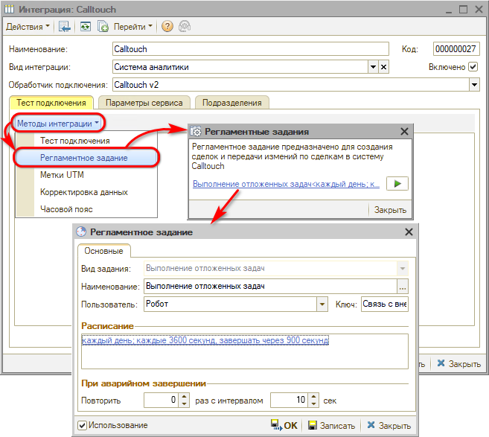Click the yellow help question icon
Screen dimensions: 489x437
(x=167, y=27)
